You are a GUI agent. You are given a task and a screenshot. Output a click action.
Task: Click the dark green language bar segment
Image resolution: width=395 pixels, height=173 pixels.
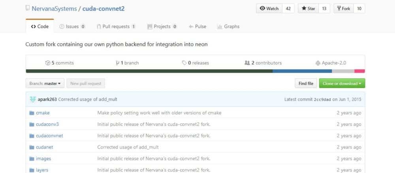tap(149, 71)
